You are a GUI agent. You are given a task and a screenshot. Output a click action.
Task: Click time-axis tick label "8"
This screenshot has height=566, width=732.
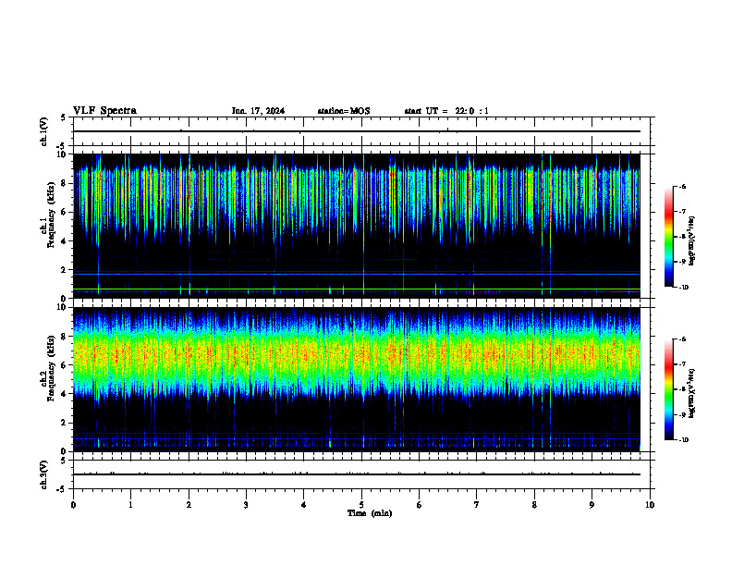coord(534,505)
